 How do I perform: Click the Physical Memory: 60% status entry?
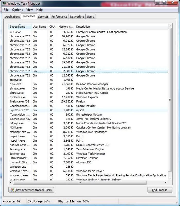click(x=73, y=201)
